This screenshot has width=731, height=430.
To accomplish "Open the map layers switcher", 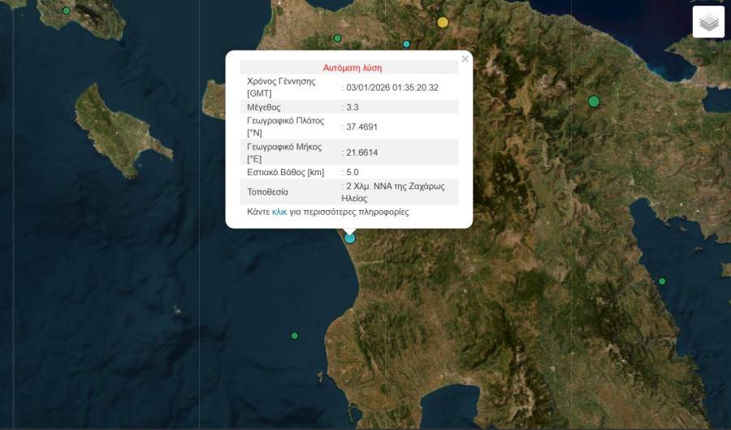I will click(708, 22).
